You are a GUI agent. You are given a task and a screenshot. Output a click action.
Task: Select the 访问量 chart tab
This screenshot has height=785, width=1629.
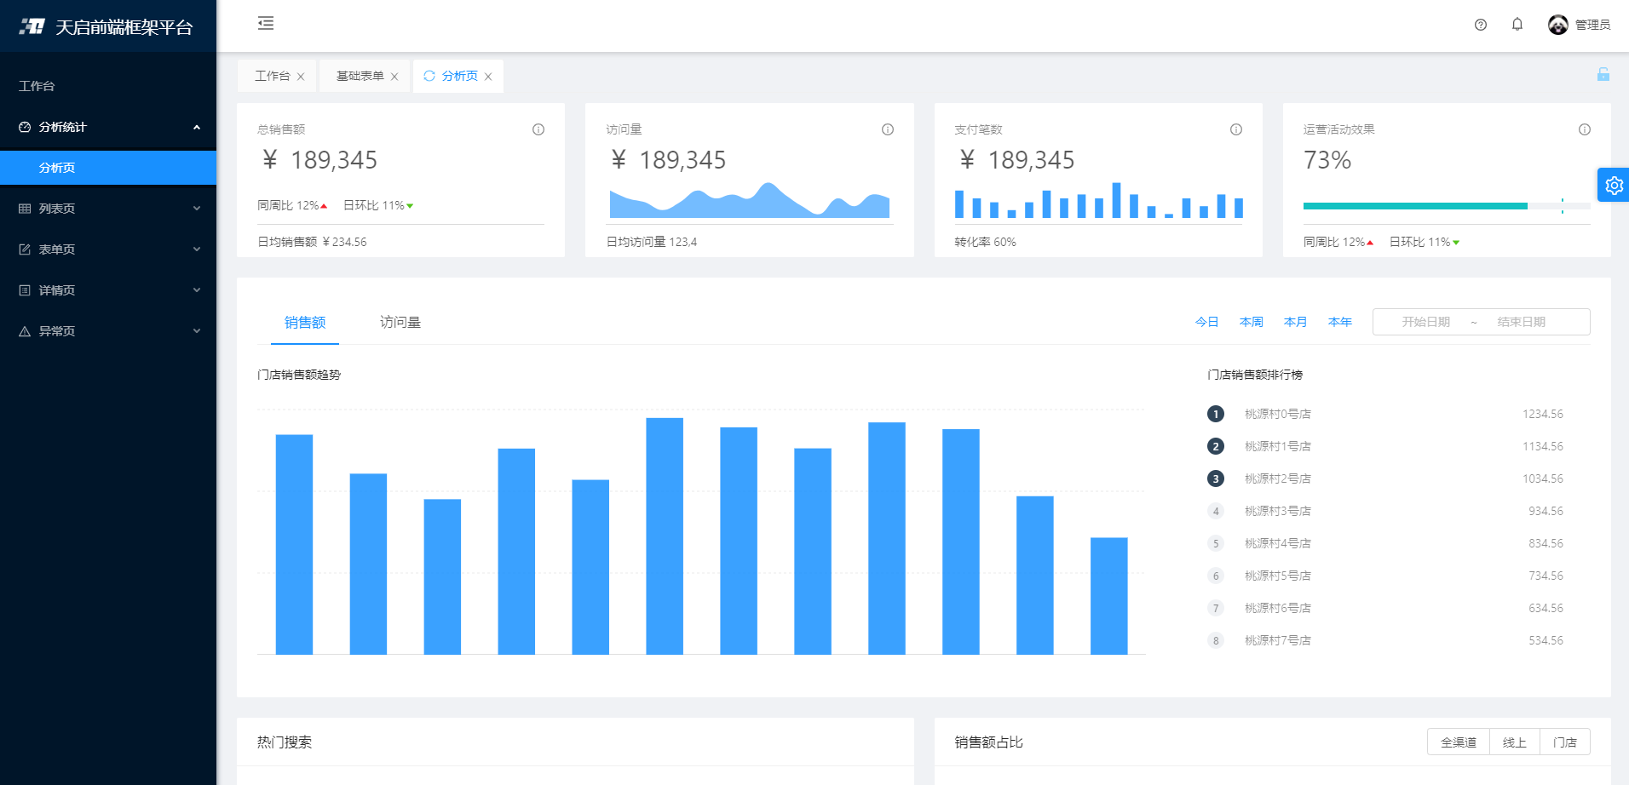pos(400,322)
